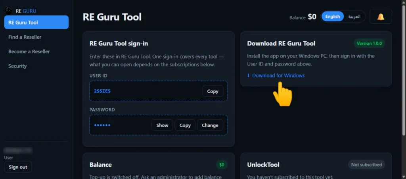The image size is (406, 179).
Task: Switch language to العربية
Action: (354, 17)
